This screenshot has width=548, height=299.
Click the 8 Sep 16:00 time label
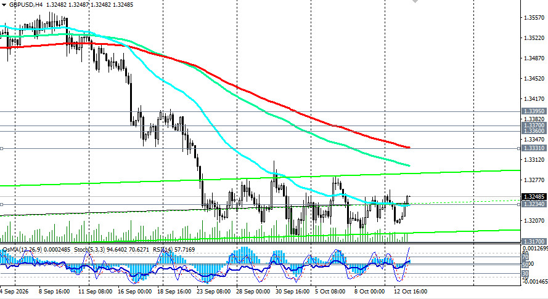click(54, 292)
